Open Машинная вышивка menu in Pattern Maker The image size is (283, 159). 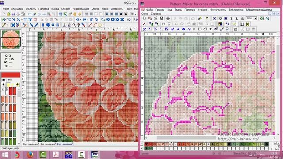click(x=259, y=10)
